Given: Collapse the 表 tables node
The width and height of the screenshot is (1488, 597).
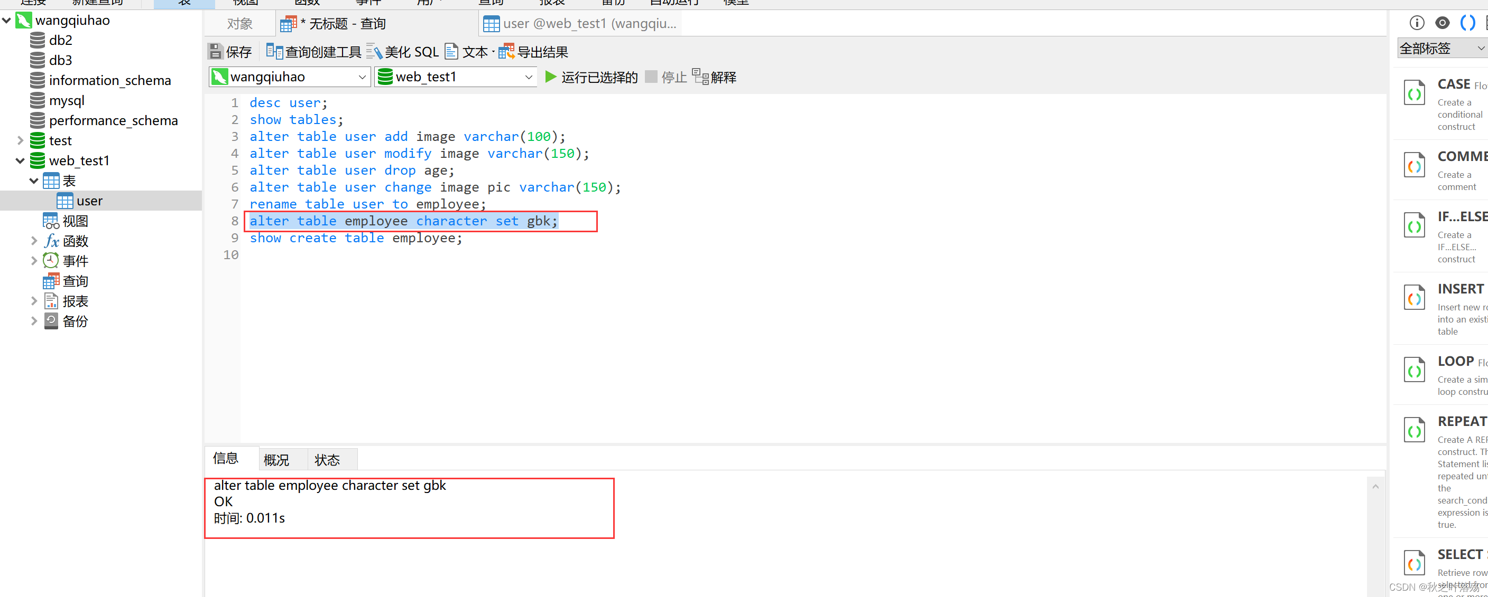Looking at the screenshot, I should (34, 181).
